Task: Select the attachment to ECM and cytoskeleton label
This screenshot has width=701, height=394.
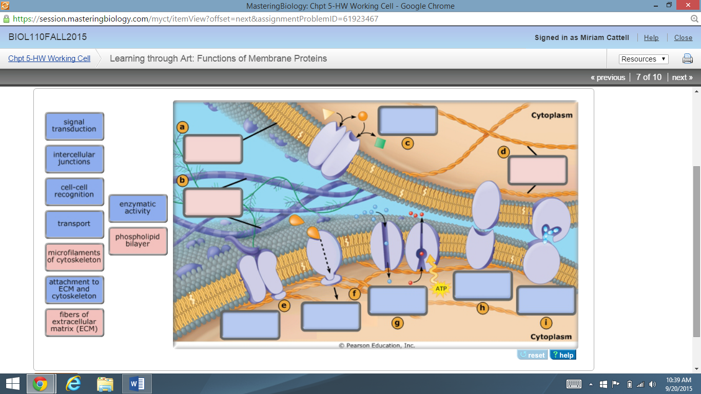Action: click(x=74, y=289)
